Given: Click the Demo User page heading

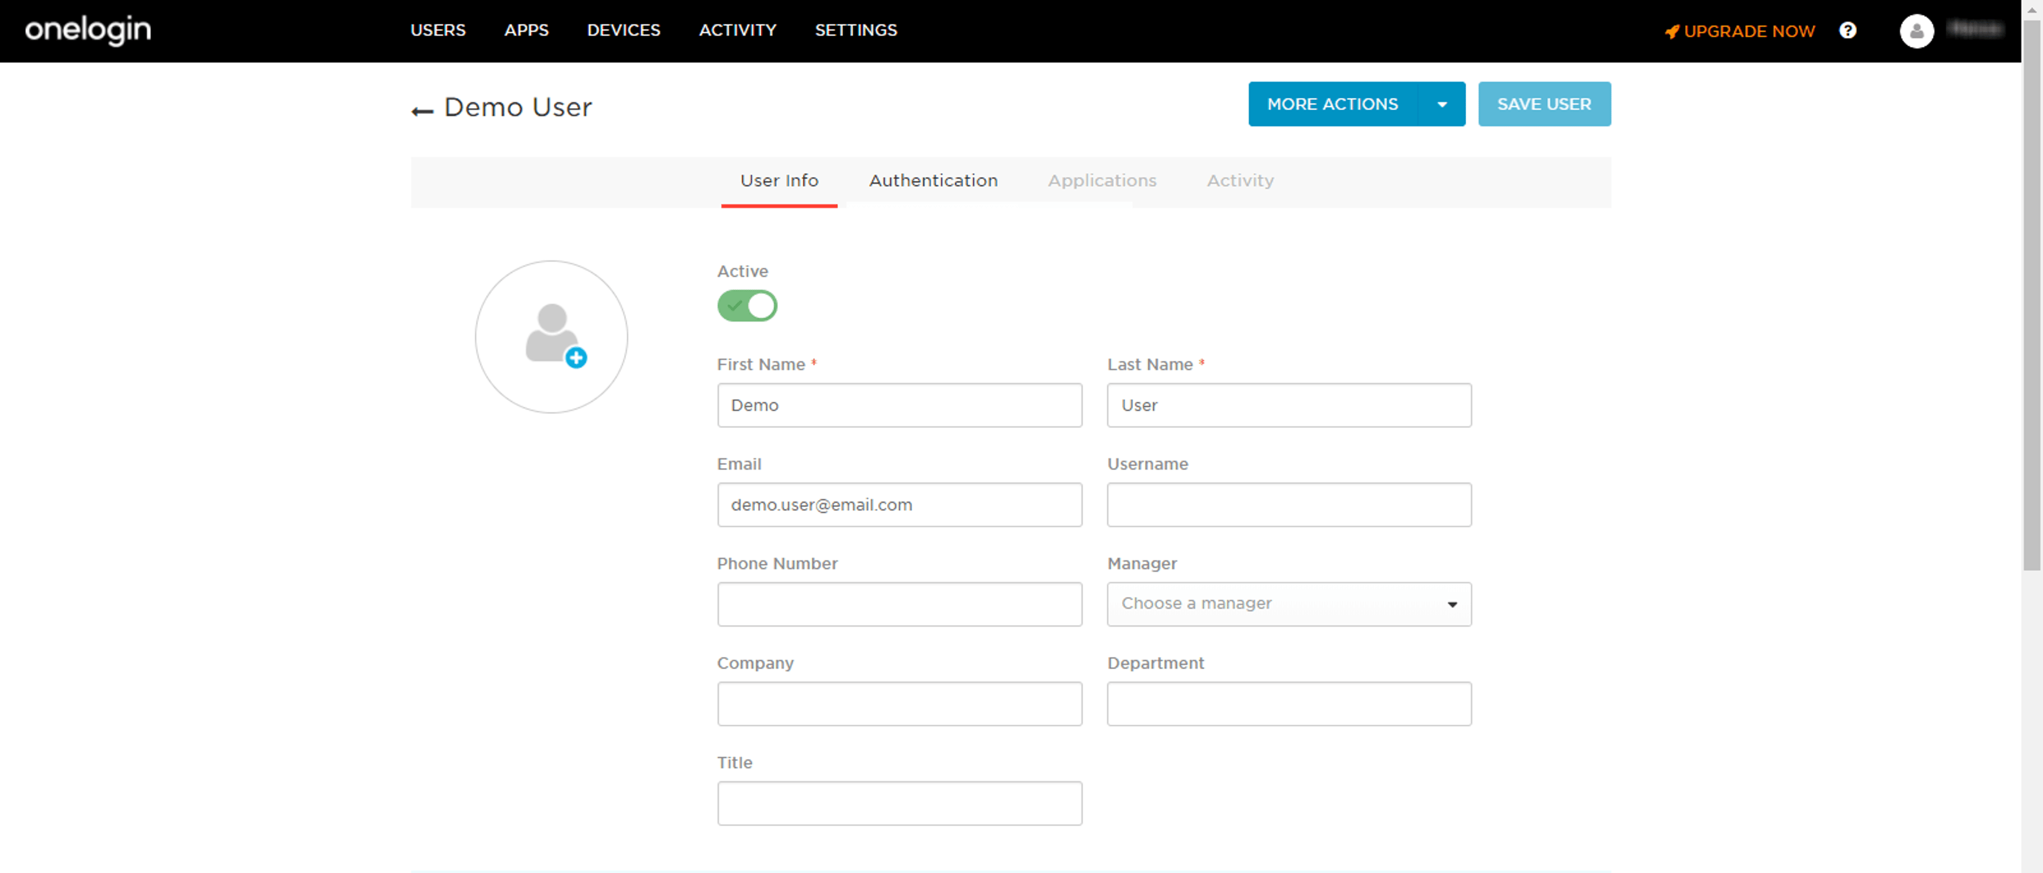Looking at the screenshot, I should click(518, 107).
